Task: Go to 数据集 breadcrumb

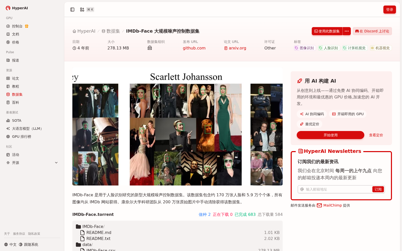Action: click(111, 31)
